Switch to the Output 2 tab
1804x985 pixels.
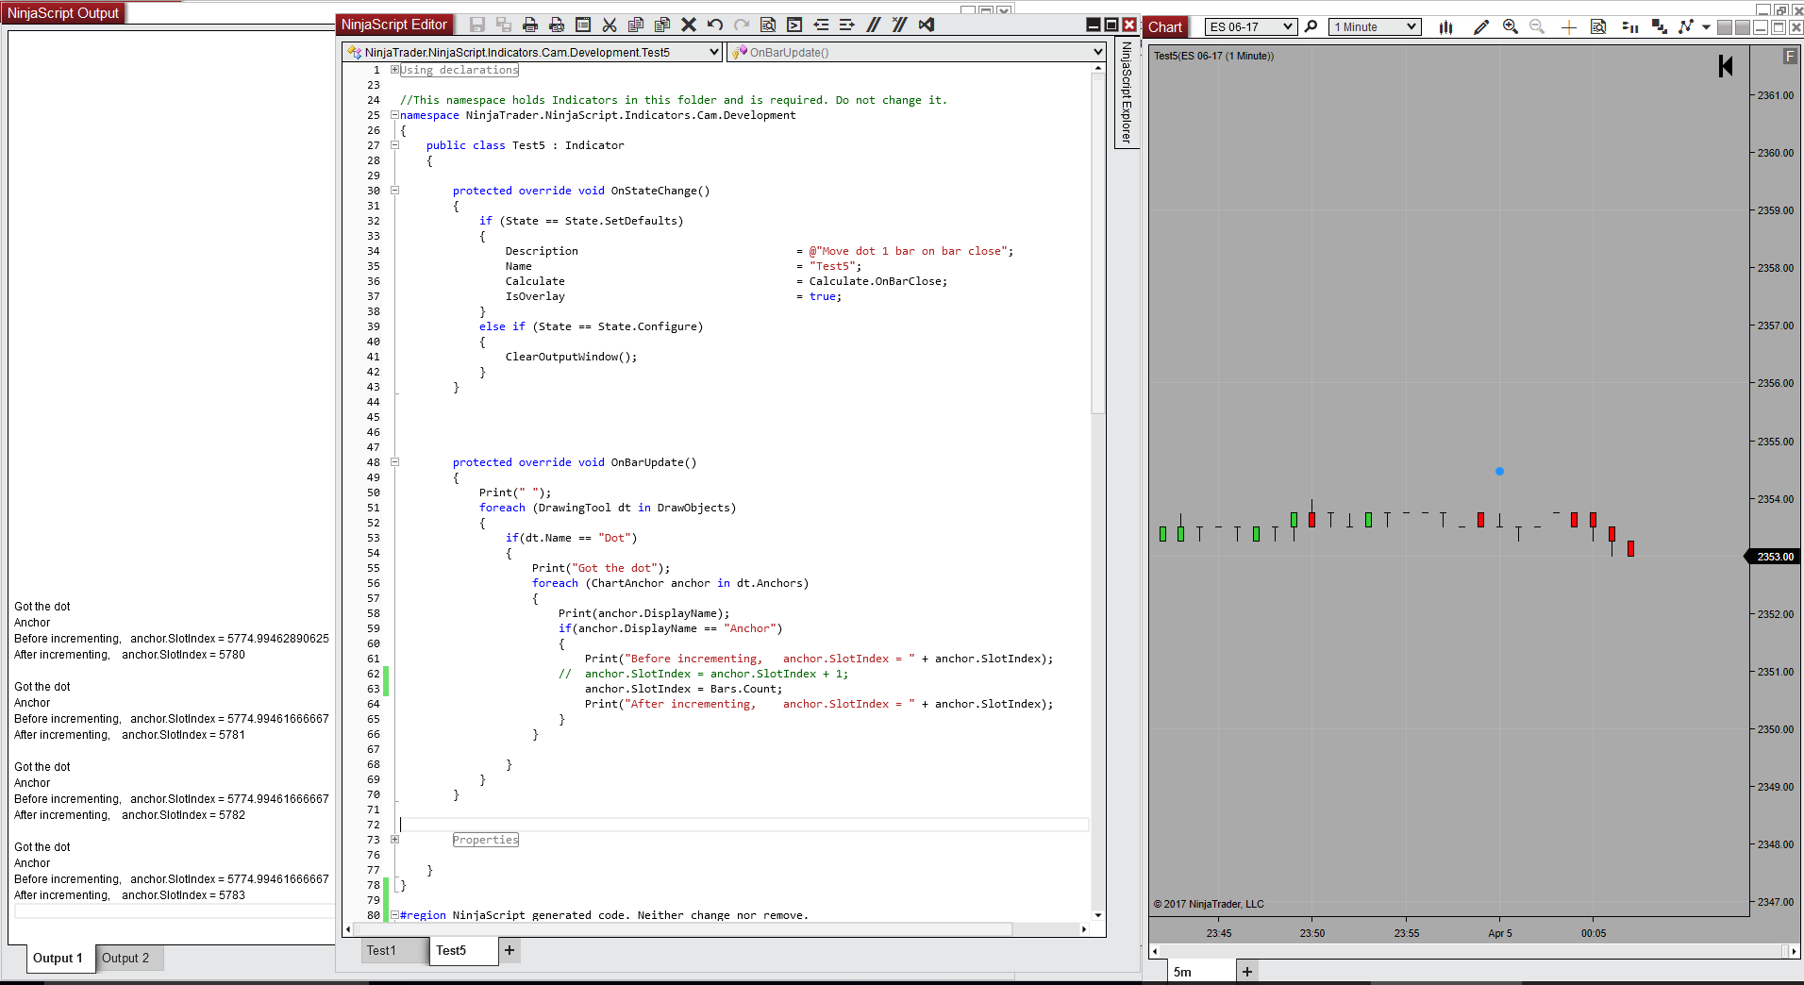(x=125, y=959)
